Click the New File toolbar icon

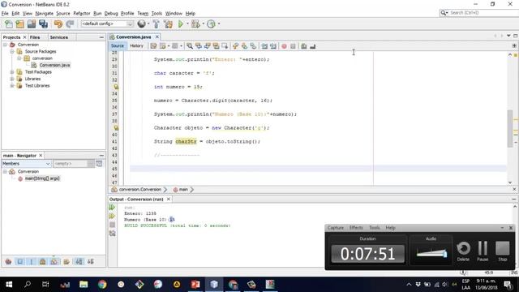[9, 24]
